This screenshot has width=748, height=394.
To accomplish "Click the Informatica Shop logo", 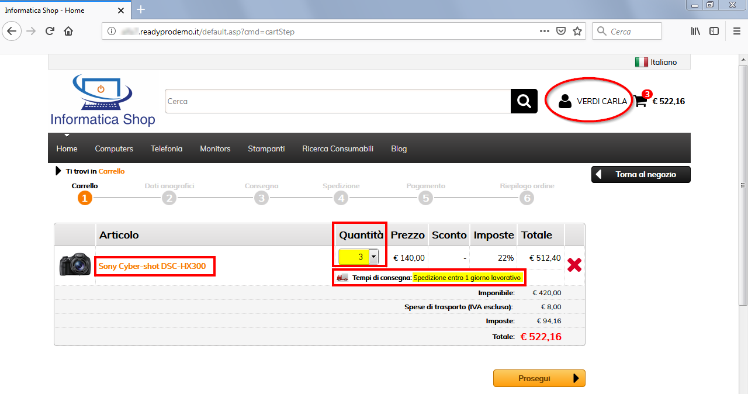I will pyautogui.click(x=102, y=101).
